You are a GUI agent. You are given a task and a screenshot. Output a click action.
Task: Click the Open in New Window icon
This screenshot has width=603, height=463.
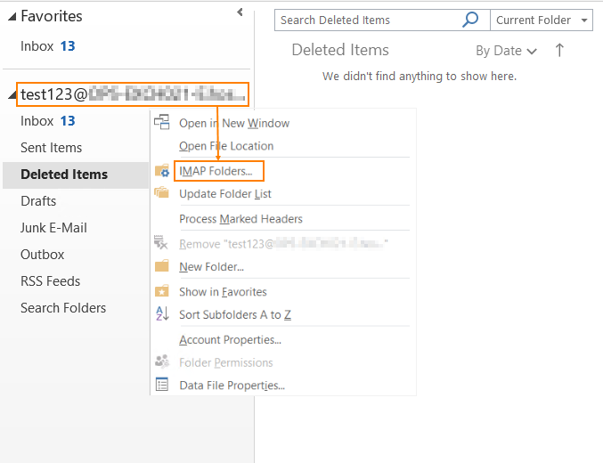(162, 123)
